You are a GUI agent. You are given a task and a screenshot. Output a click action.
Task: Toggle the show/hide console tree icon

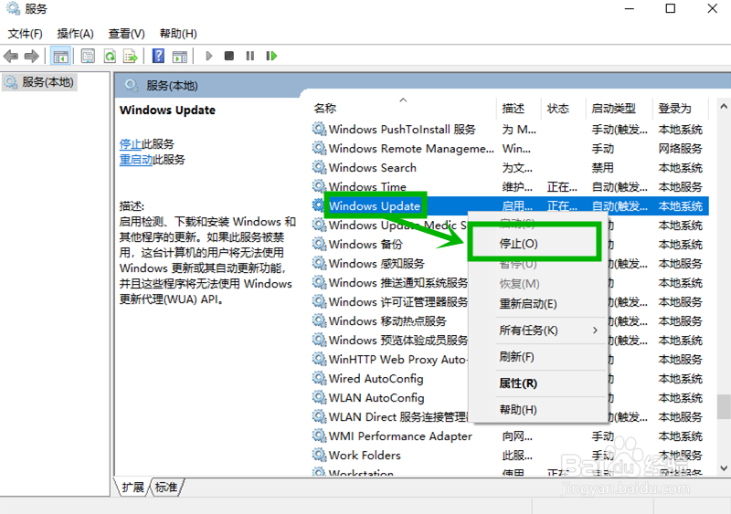point(60,57)
